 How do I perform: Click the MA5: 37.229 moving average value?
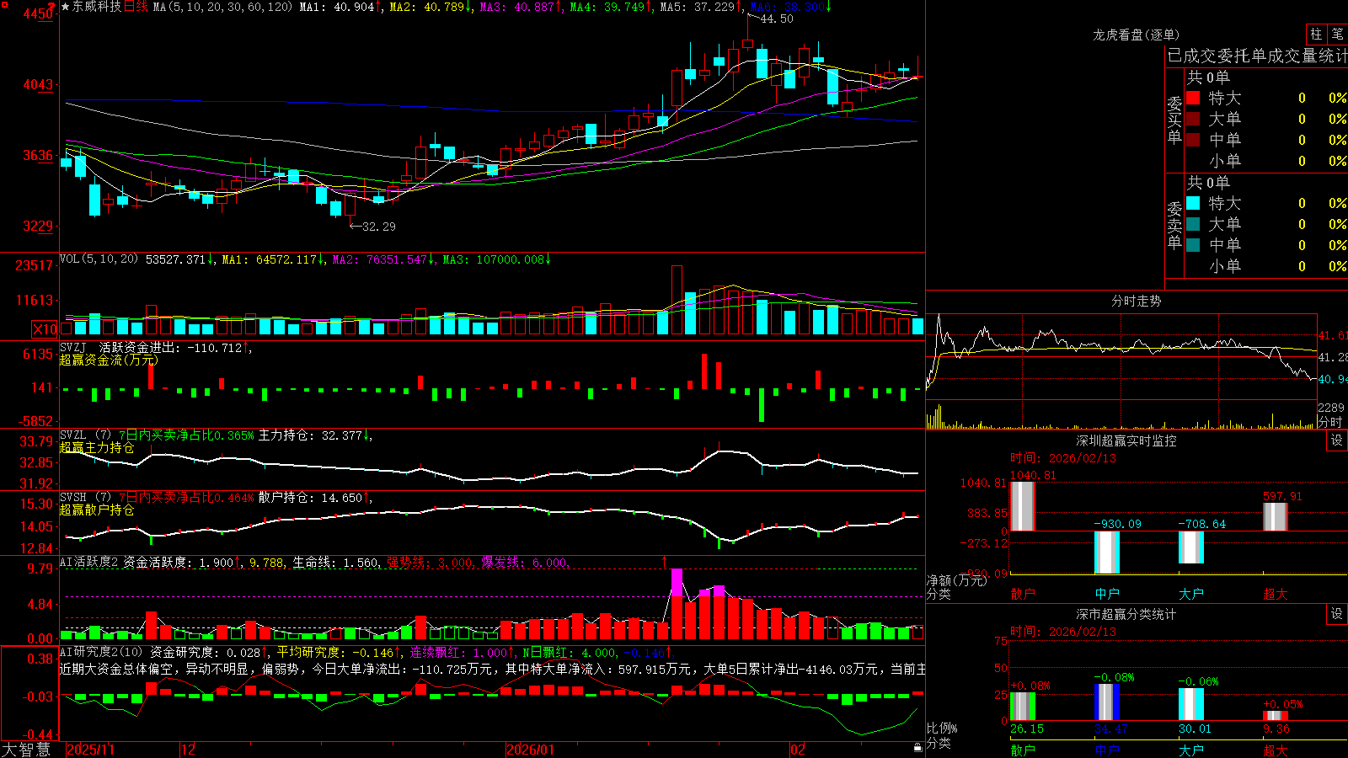coord(701,7)
